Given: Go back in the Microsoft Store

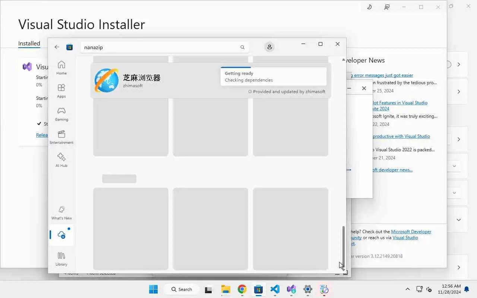Looking at the screenshot, I should [x=57, y=47].
